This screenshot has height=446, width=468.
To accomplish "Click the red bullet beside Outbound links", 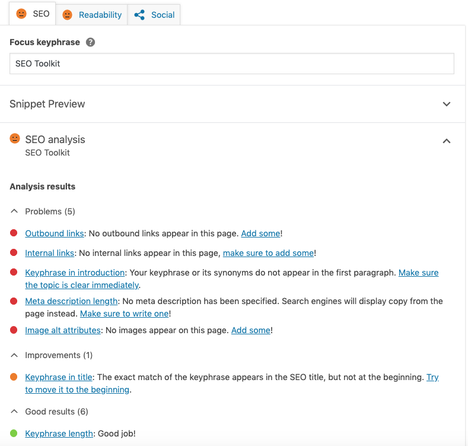I will [14, 233].
